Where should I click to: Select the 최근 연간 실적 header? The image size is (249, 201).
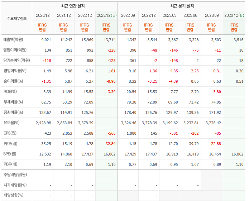pos(73,6)
